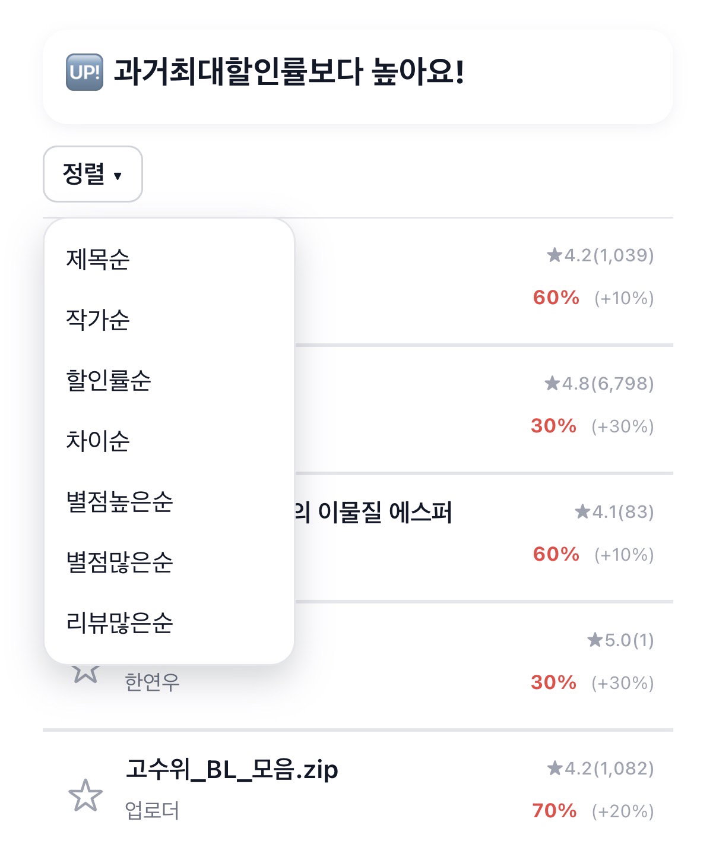This screenshot has height=844, width=716.
Task: Select 제목순 sort option
Action: click(97, 259)
